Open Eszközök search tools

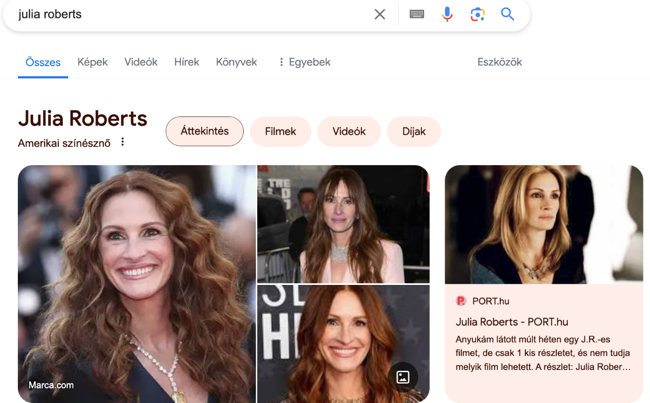coord(499,62)
